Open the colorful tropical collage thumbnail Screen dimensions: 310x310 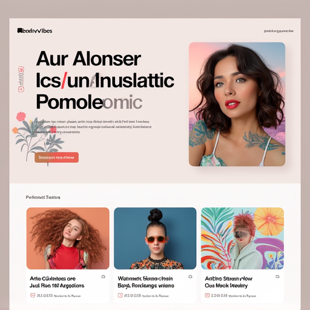coord(242,239)
